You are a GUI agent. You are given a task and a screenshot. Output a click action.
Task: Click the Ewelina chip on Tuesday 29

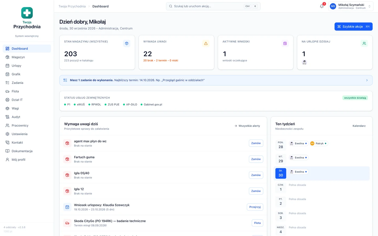pos(298,158)
